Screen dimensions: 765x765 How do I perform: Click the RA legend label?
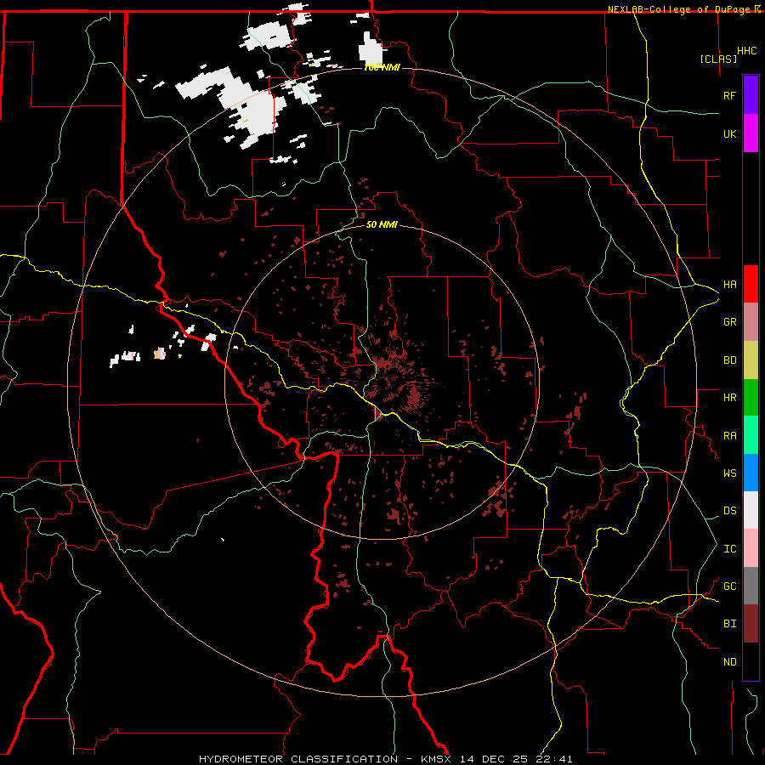pos(729,436)
